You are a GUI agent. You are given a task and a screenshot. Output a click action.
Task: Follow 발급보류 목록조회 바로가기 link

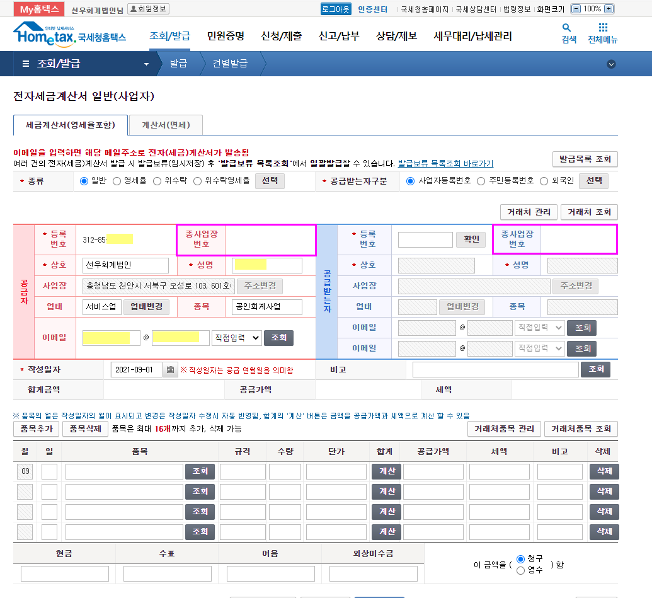[445, 163]
